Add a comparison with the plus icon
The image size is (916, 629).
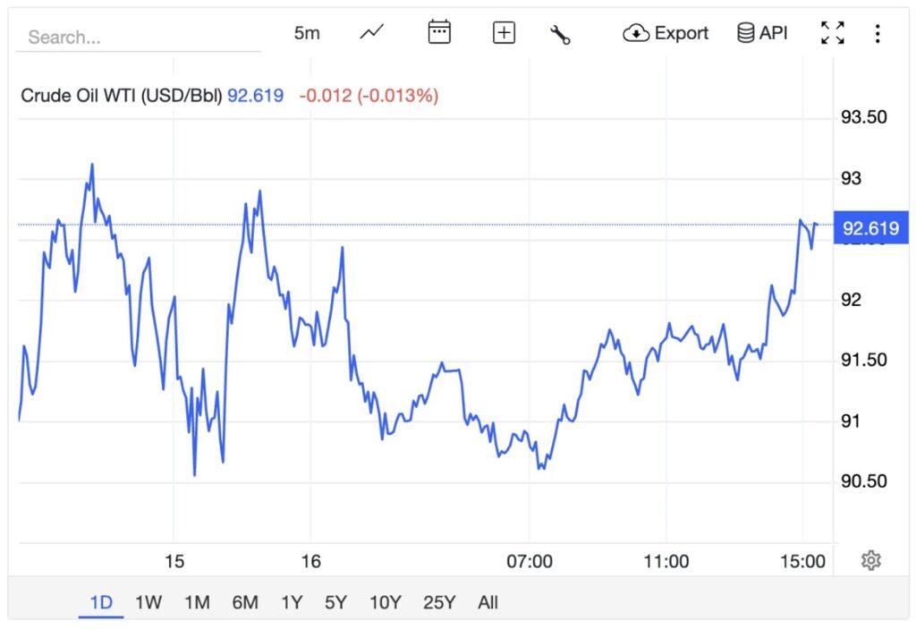[x=504, y=32]
